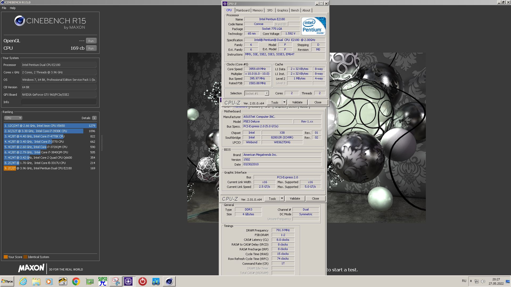Select ranking row Intel Xeon CPU X5650
The image size is (511, 287).
(x=50, y=126)
